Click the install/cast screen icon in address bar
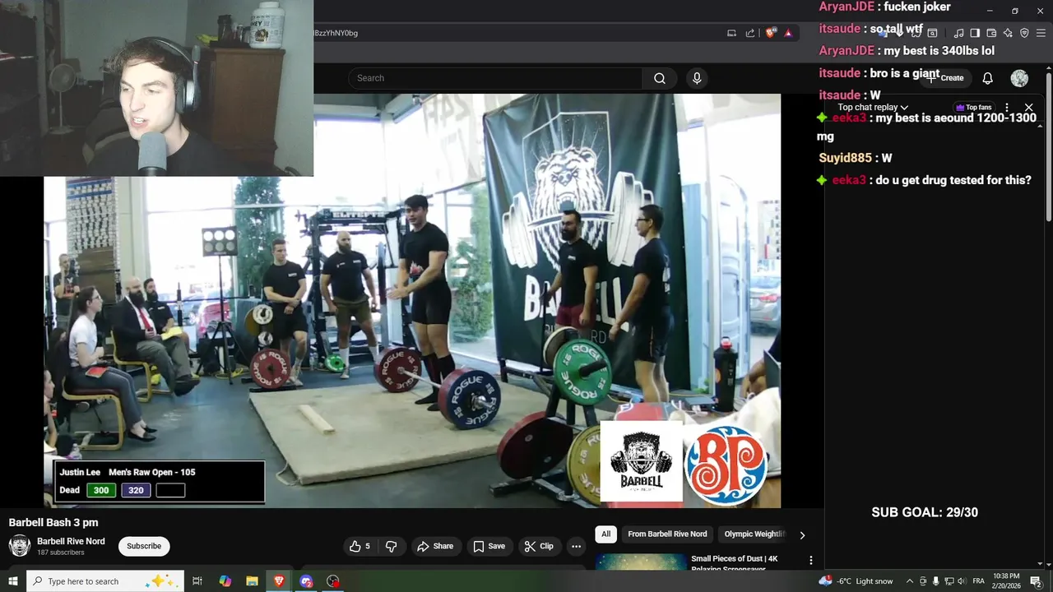Screen dimensions: 1053x592 [731, 33]
